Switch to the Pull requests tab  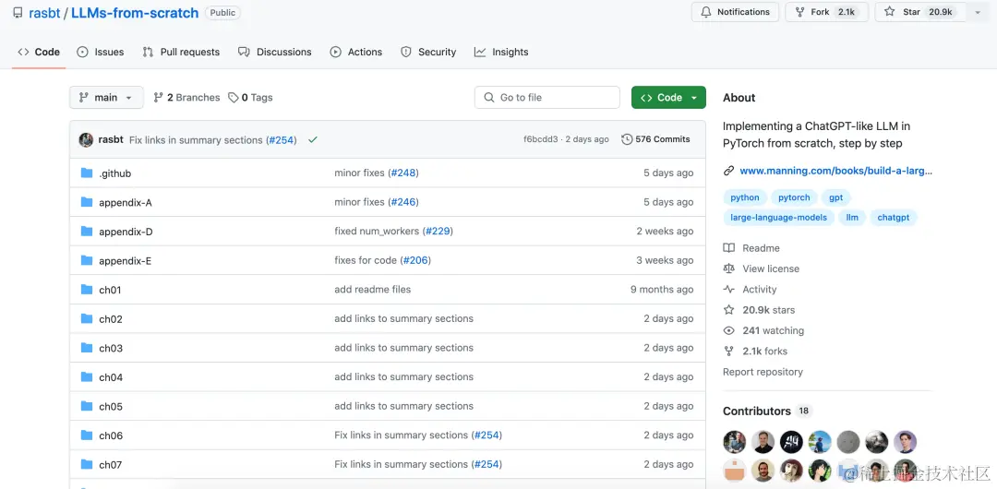181,53
